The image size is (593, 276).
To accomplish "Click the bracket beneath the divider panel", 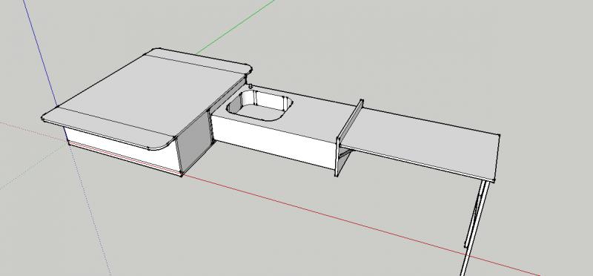I will click(344, 154).
